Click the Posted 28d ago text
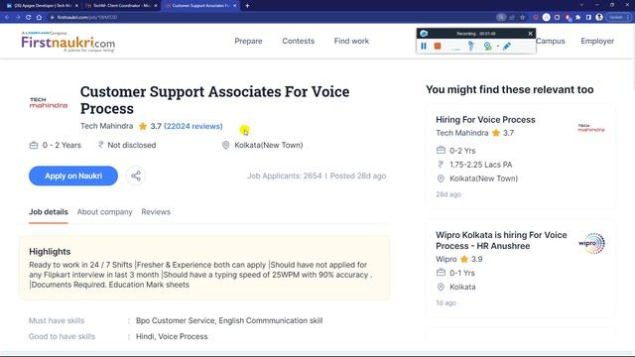635x357 pixels. coord(357,176)
